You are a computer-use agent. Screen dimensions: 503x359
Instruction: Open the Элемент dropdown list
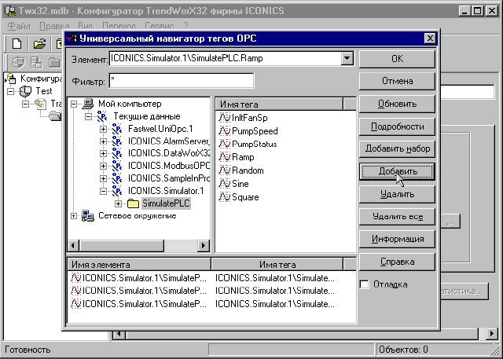tap(347, 59)
